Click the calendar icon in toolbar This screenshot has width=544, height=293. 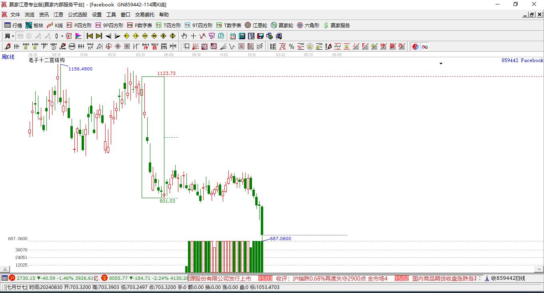pyautogui.click(x=233, y=36)
